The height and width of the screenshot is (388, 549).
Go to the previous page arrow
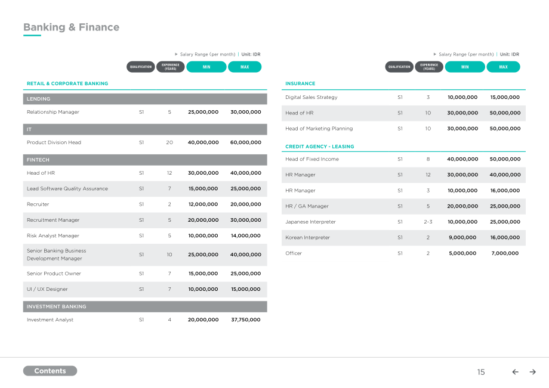pos(515,372)
